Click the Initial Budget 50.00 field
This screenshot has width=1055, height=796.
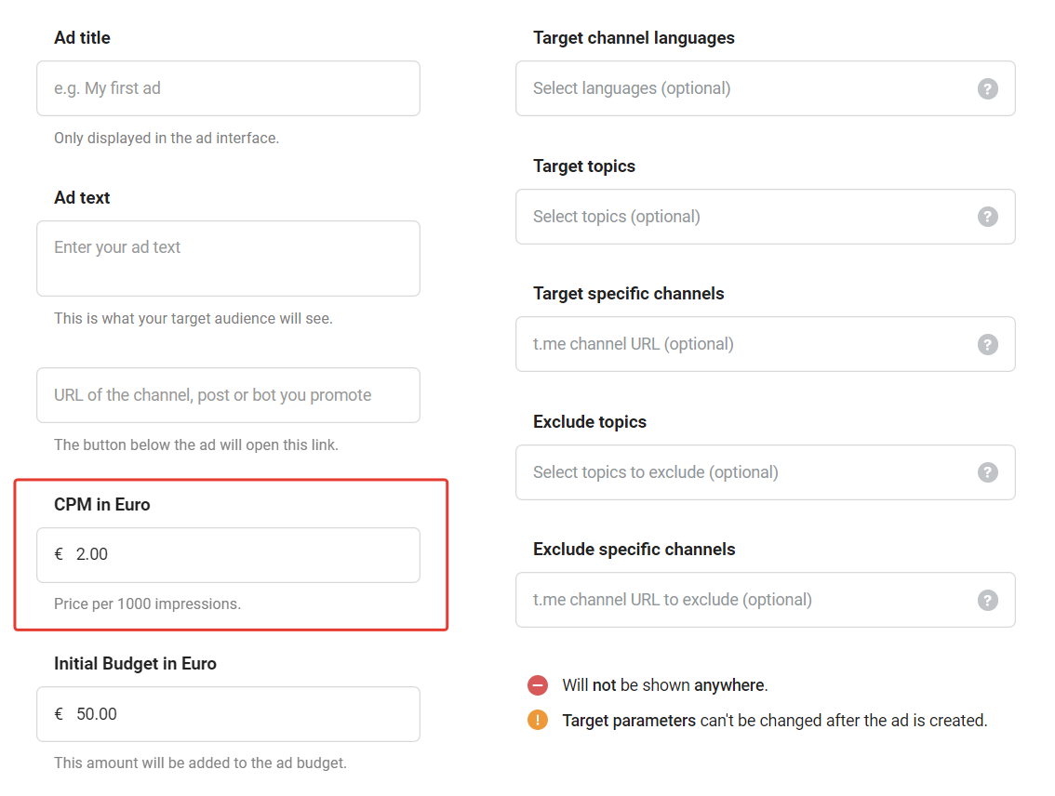(x=228, y=714)
